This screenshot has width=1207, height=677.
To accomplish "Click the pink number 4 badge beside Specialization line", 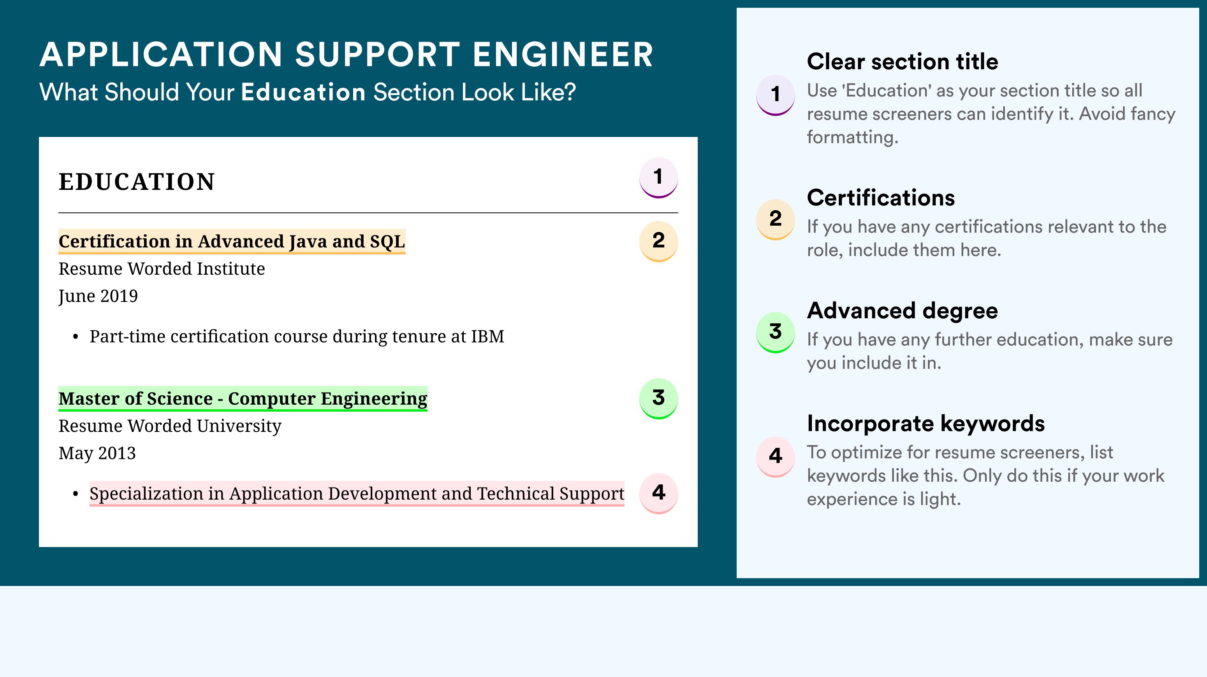I will [658, 493].
